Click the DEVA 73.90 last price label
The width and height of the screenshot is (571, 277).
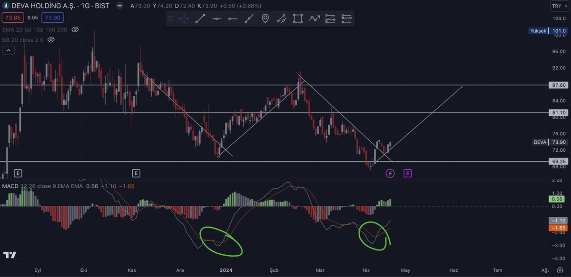click(550, 142)
